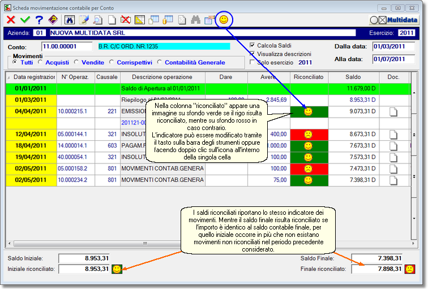Click the yellow triangle ruler table icon
The width and height of the screenshot is (428, 290).
click(139, 20)
